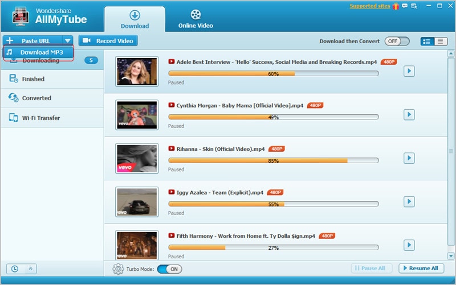
Task: Open the Download tab
Action: 135,20
